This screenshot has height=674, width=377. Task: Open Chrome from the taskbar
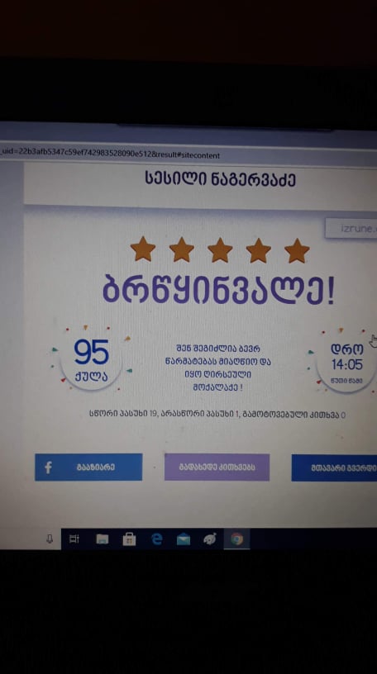pyautogui.click(x=236, y=539)
